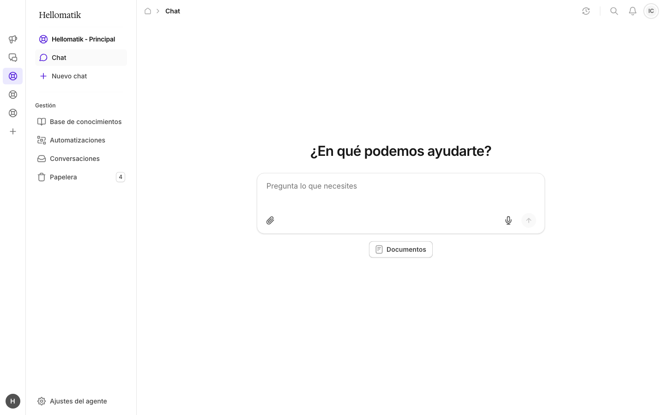The width and height of the screenshot is (665, 415).
Task: Start voice input with microphone icon
Action: 508,220
